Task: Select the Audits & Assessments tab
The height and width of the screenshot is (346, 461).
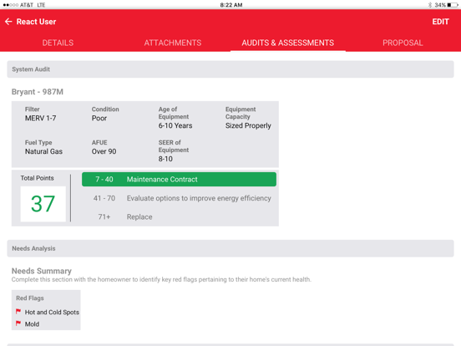Action: click(x=288, y=43)
